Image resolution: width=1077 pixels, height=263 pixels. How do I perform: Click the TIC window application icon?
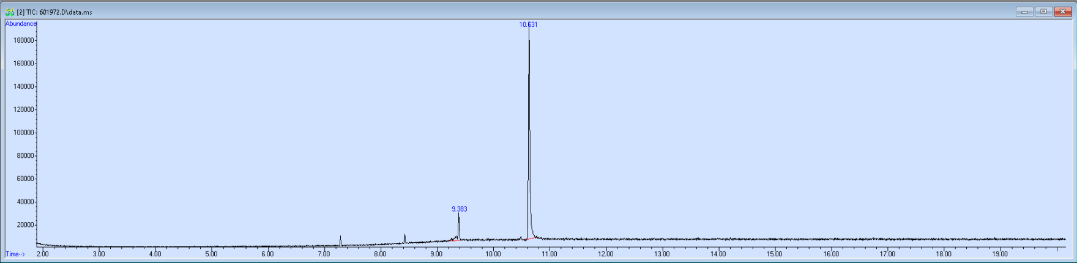coord(10,12)
